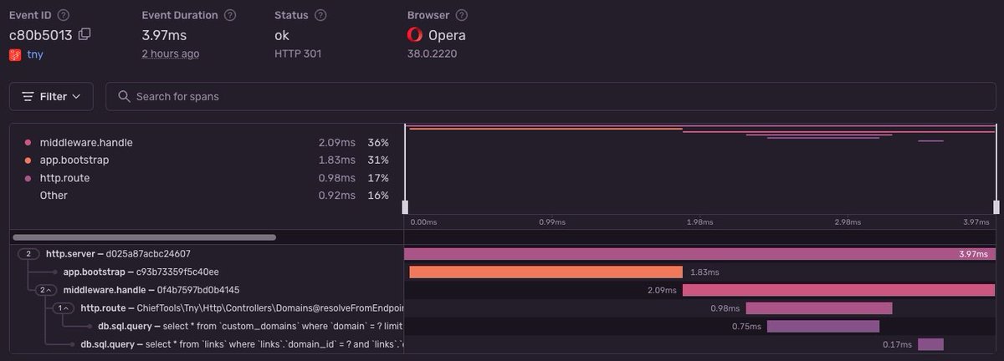
Task: Open the http.route ChiefTools span row
Action: [x=502, y=308]
